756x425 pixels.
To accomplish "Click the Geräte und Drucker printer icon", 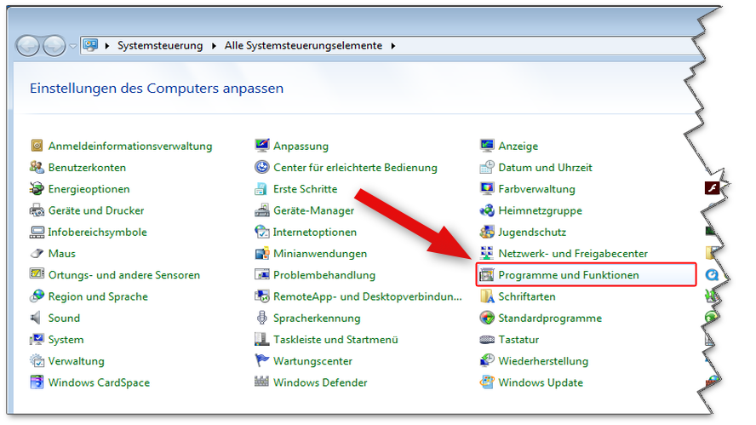I will (x=37, y=210).
